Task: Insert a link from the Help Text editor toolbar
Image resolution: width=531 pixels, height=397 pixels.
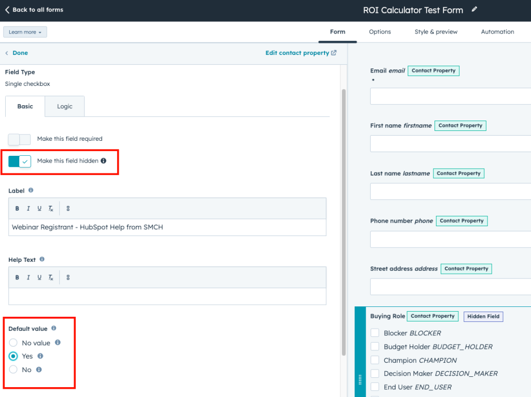Action: [x=68, y=277]
